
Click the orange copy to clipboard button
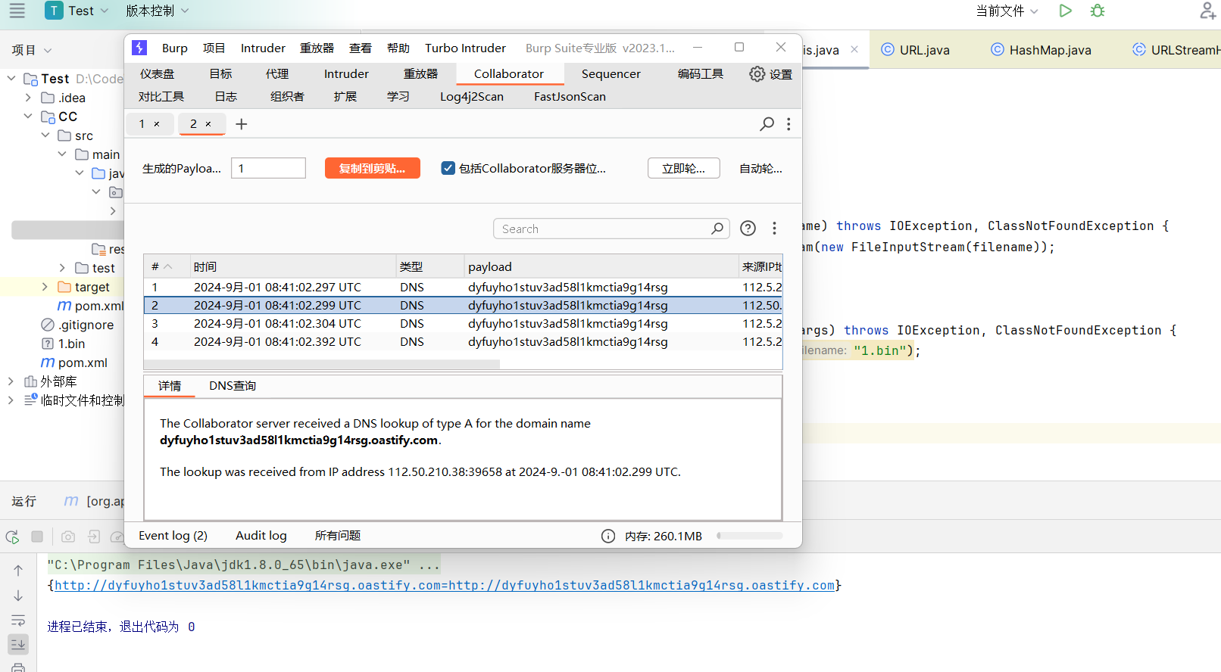pyautogui.click(x=372, y=168)
